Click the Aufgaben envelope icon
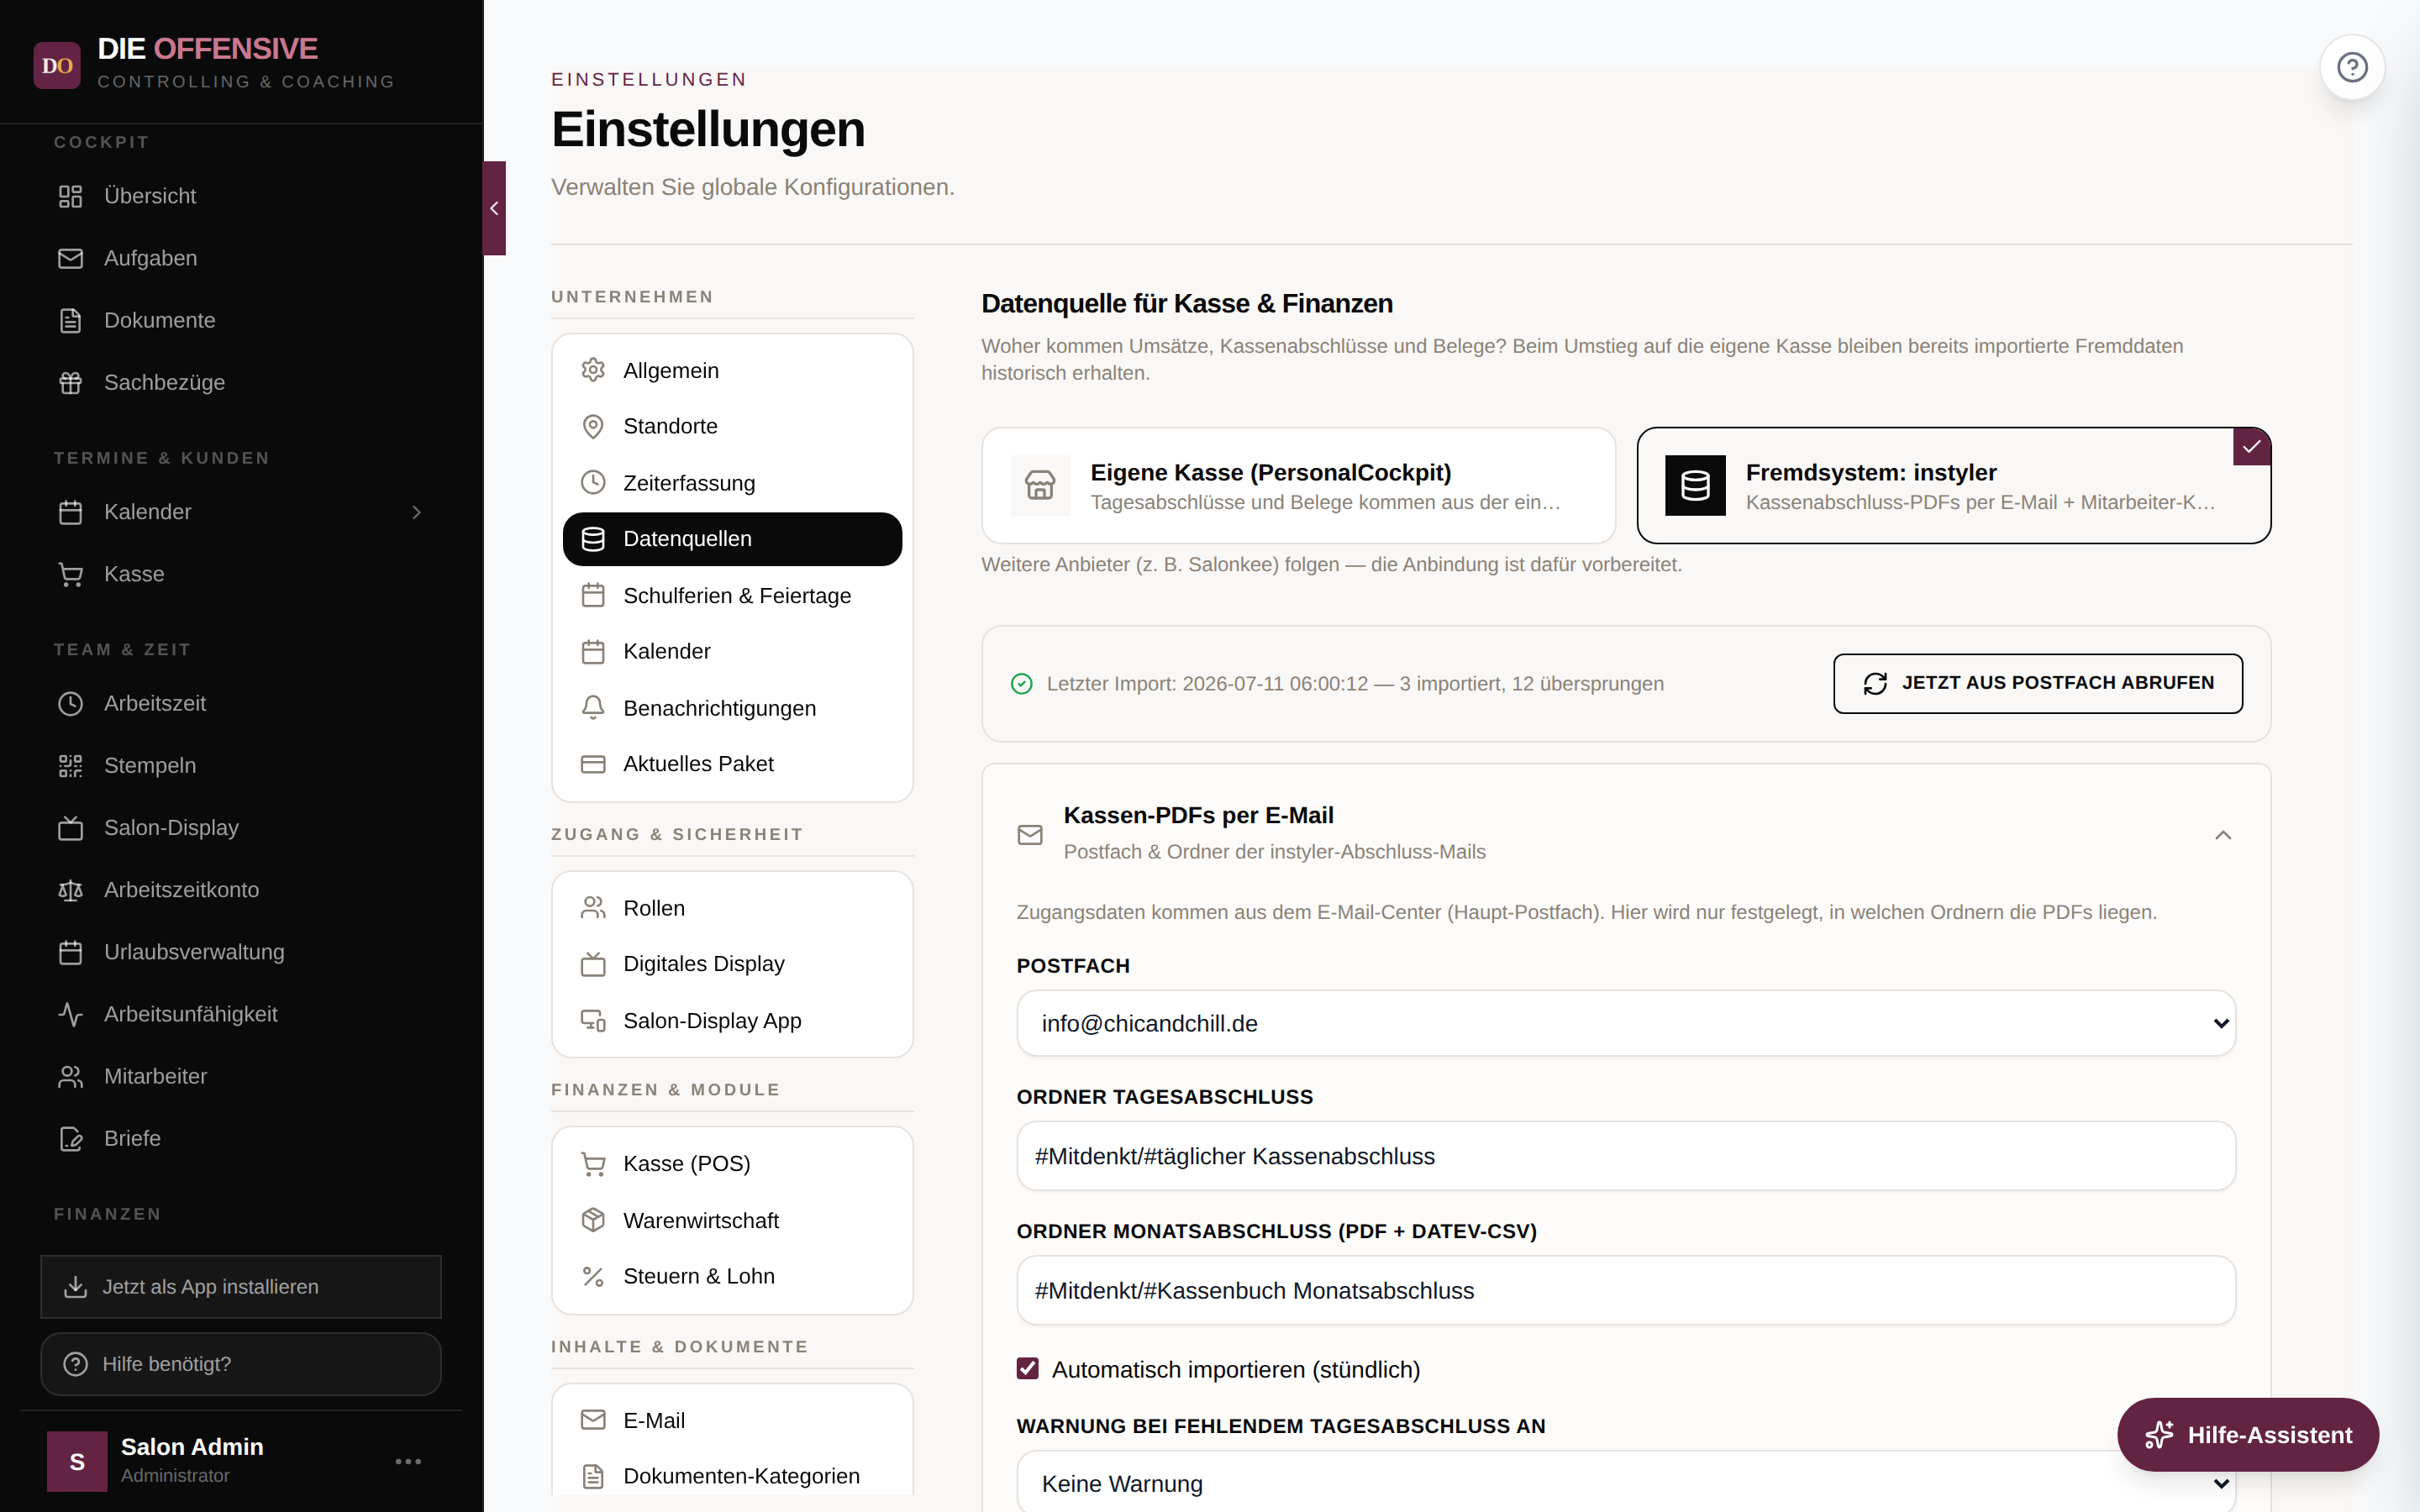The height and width of the screenshot is (1512, 2420). click(70, 258)
